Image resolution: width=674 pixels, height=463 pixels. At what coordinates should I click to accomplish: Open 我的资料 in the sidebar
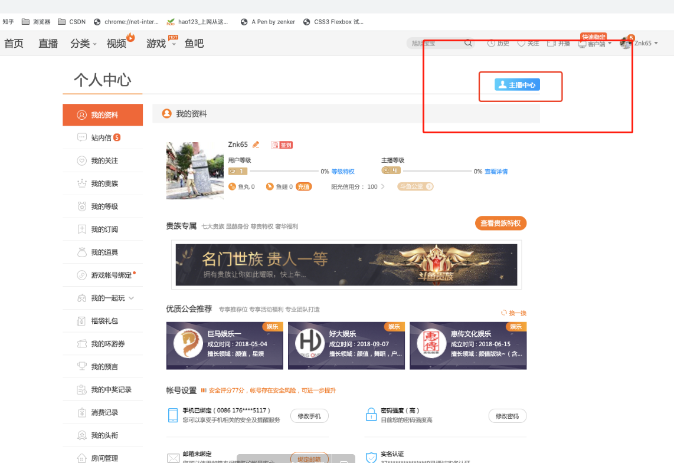click(x=103, y=114)
